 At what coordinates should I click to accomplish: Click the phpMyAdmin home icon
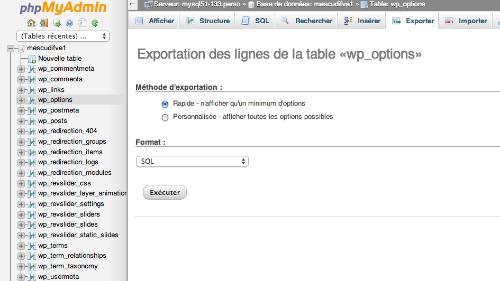(31, 23)
